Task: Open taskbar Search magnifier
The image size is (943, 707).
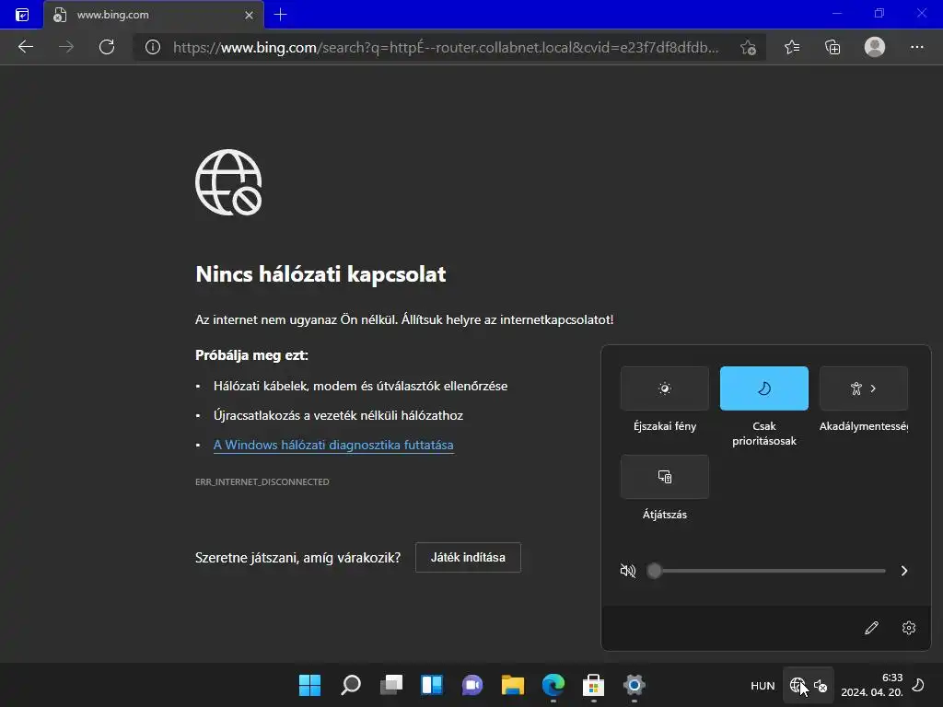Action: (351, 685)
